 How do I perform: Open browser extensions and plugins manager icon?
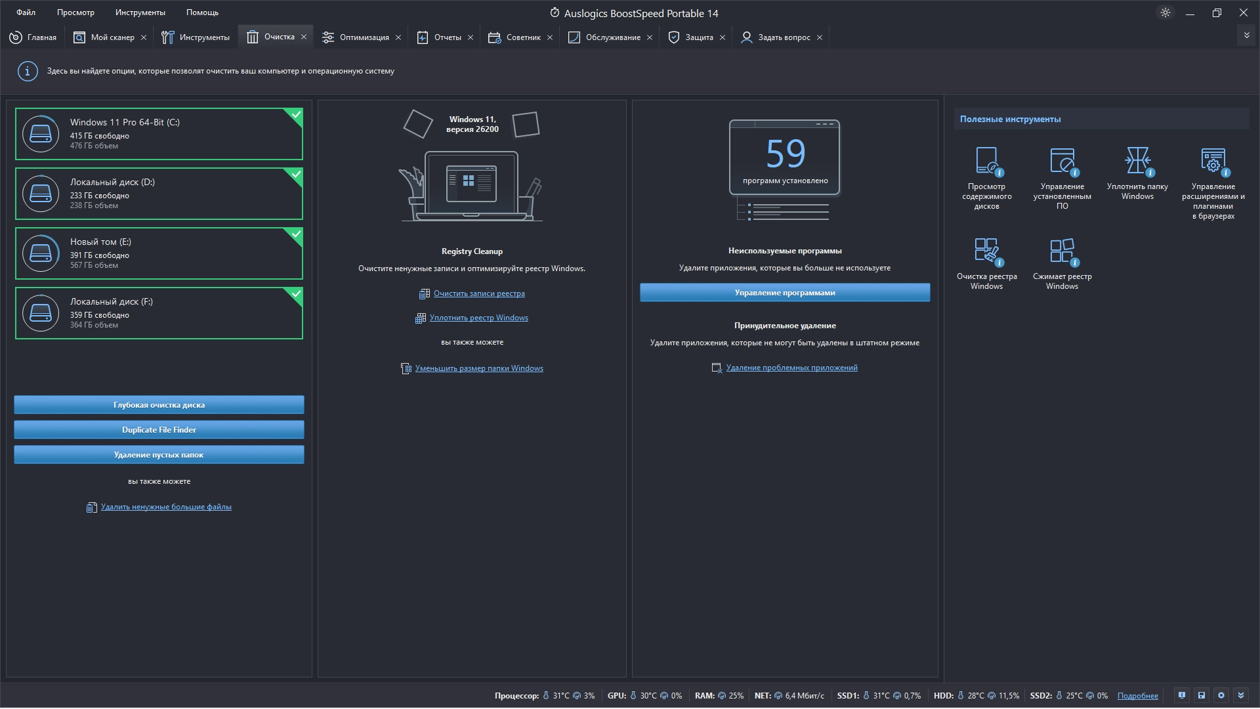pyautogui.click(x=1213, y=161)
